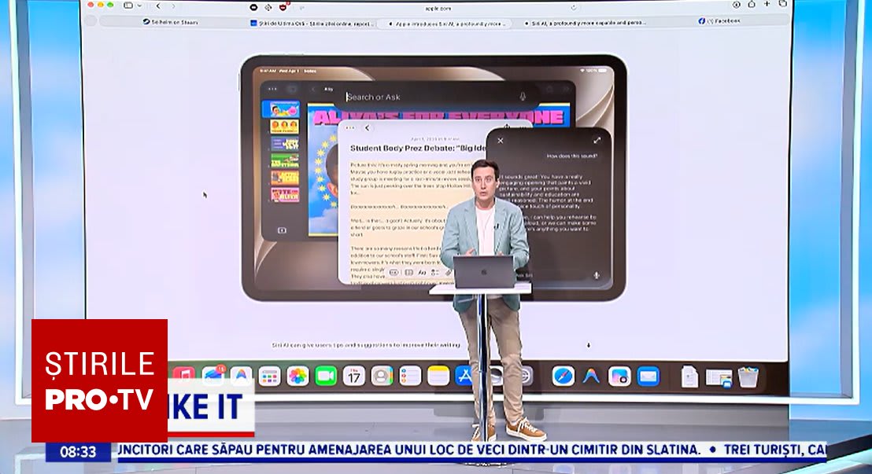The image size is (872, 474).
Task: Click the down arrow beside the image caption
Action: pyautogui.click(x=589, y=345)
